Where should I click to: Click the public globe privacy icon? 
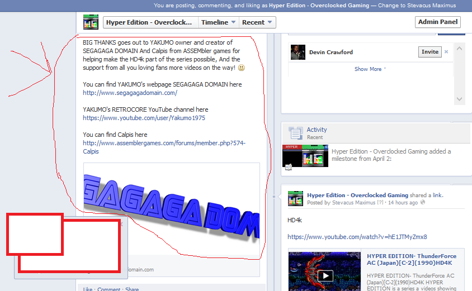(423, 202)
